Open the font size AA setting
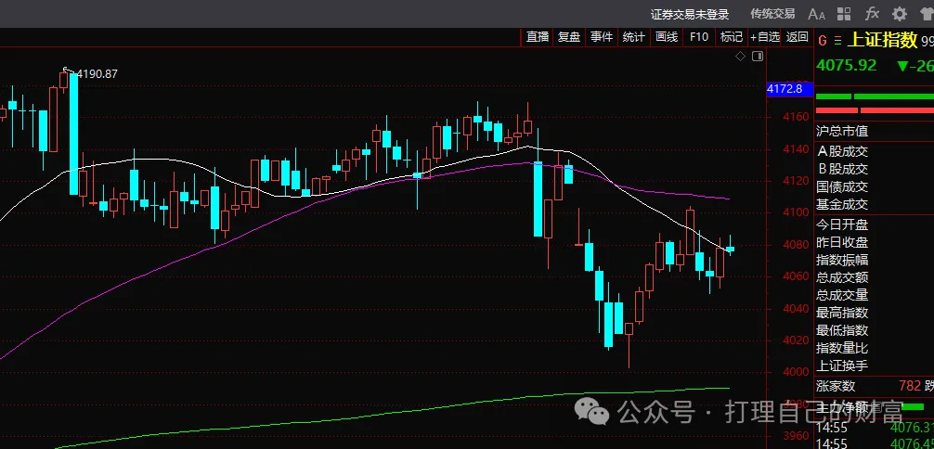Screen dimensions: 934x449 (817, 14)
